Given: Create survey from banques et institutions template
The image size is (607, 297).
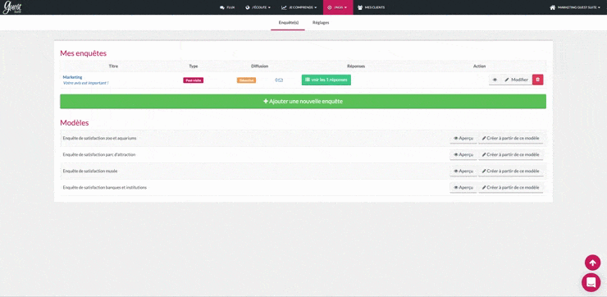Looking at the screenshot, I should (510, 187).
